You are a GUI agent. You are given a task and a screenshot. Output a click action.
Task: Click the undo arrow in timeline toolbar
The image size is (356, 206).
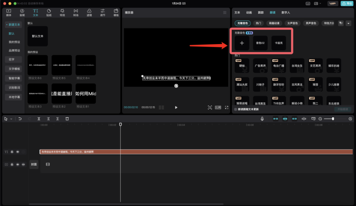click(20, 119)
